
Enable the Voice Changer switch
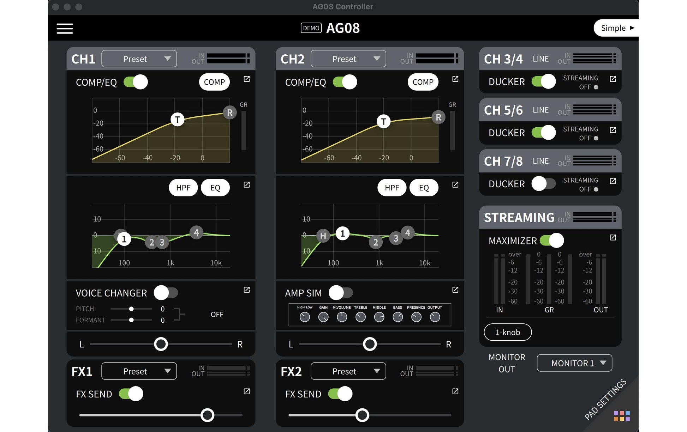coord(166,293)
